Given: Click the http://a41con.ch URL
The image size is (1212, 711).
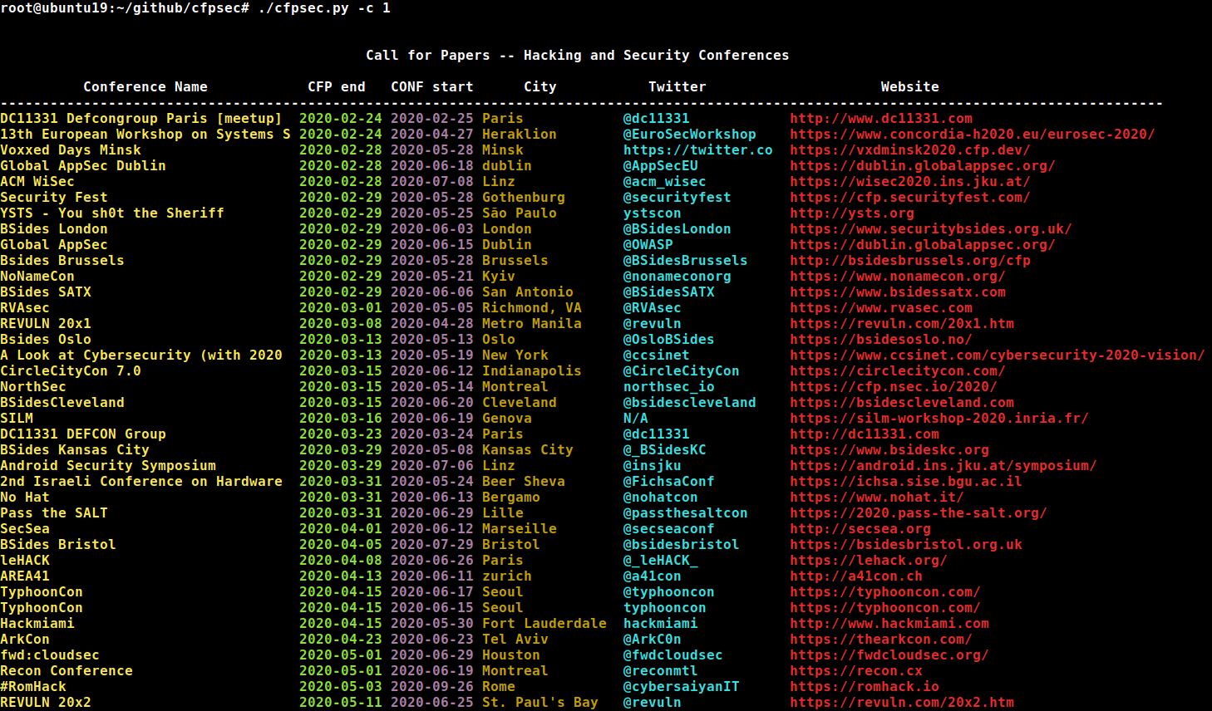Looking at the screenshot, I should click(856, 576).
